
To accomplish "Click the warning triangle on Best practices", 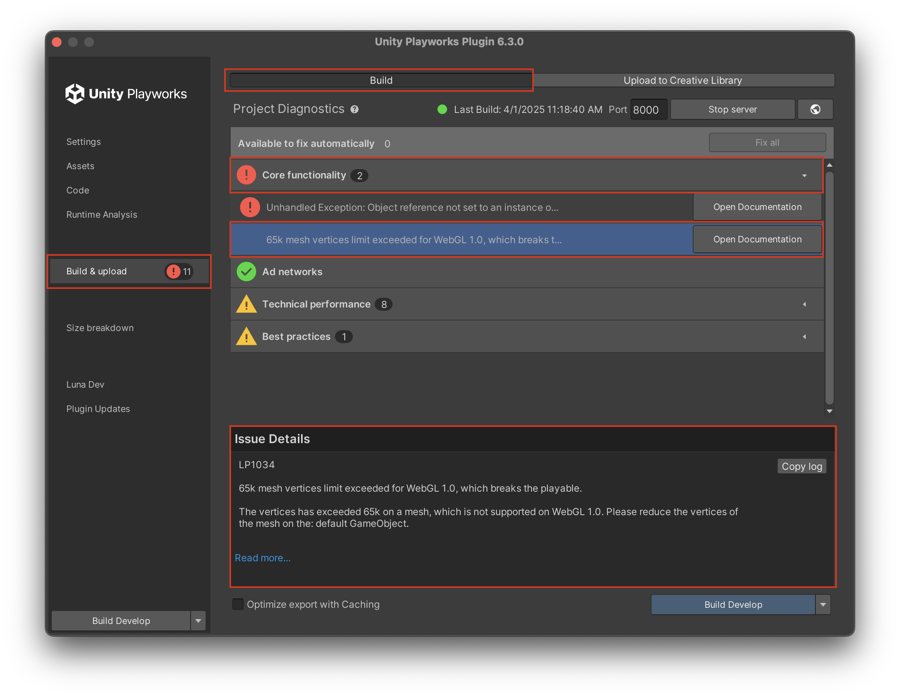I will tap(246, 336).
